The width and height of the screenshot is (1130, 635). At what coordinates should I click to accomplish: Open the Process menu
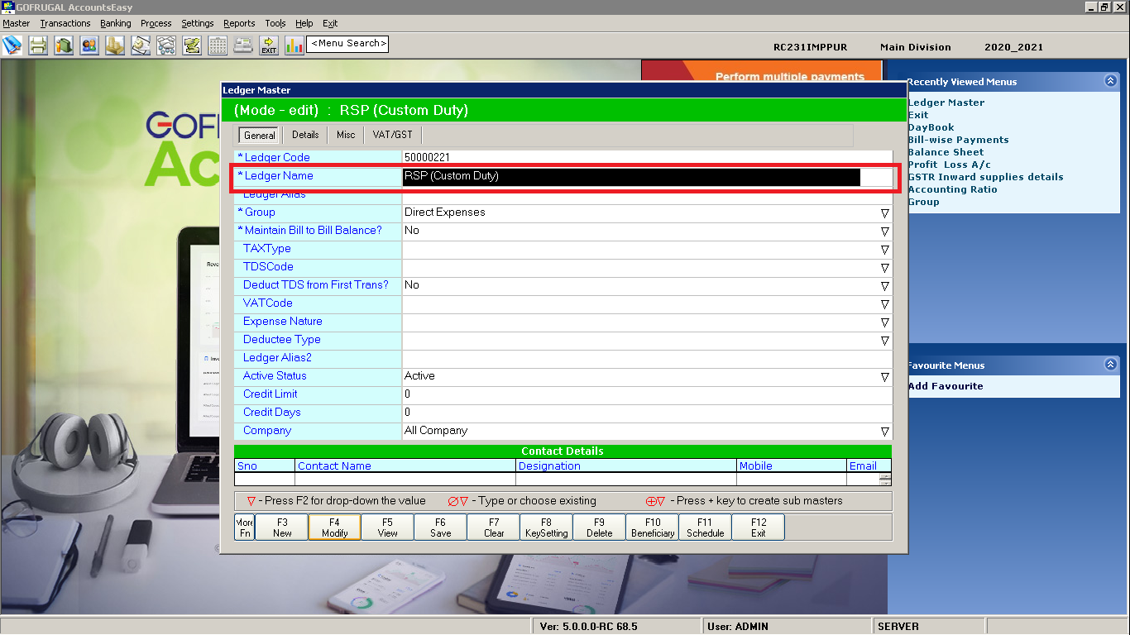tap(156, 23)
